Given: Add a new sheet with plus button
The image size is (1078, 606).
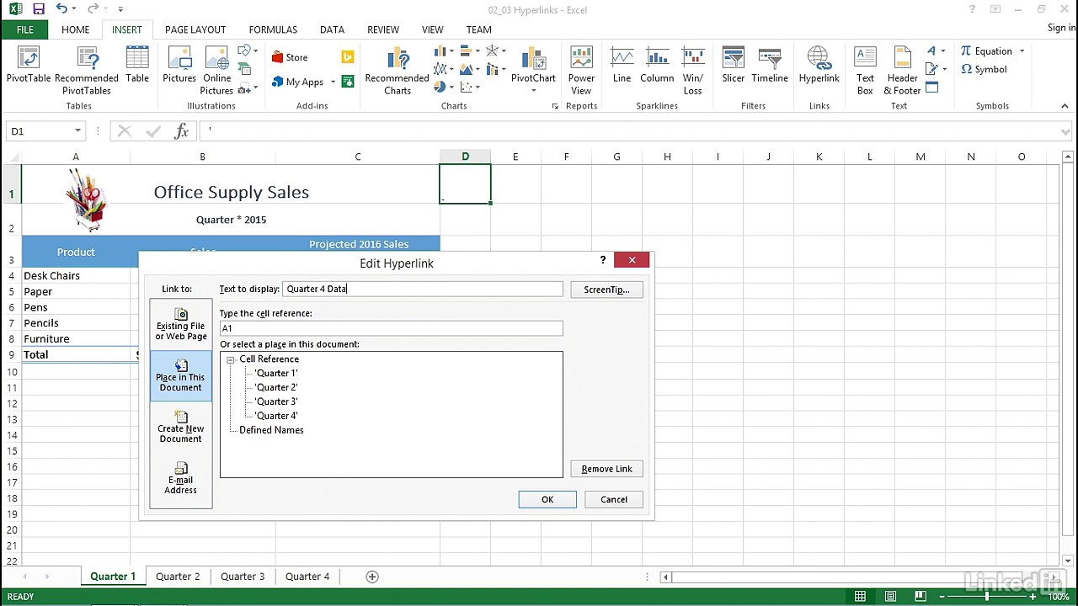Looking at the screenshot, I should click(x=372, y=577).
